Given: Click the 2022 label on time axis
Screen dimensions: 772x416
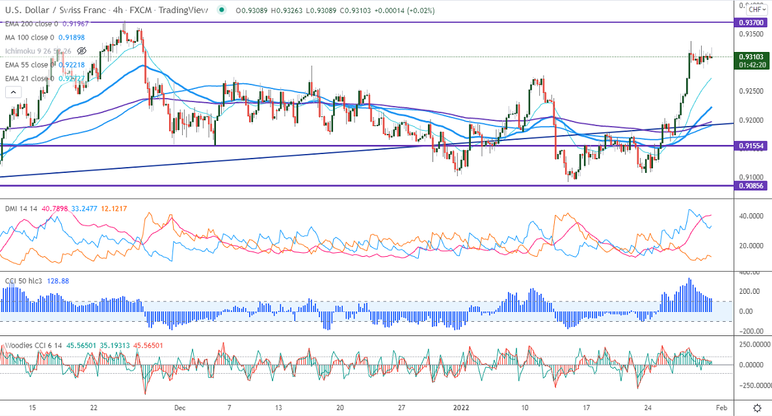Looking at the screenshot, I should click(461, 408).
